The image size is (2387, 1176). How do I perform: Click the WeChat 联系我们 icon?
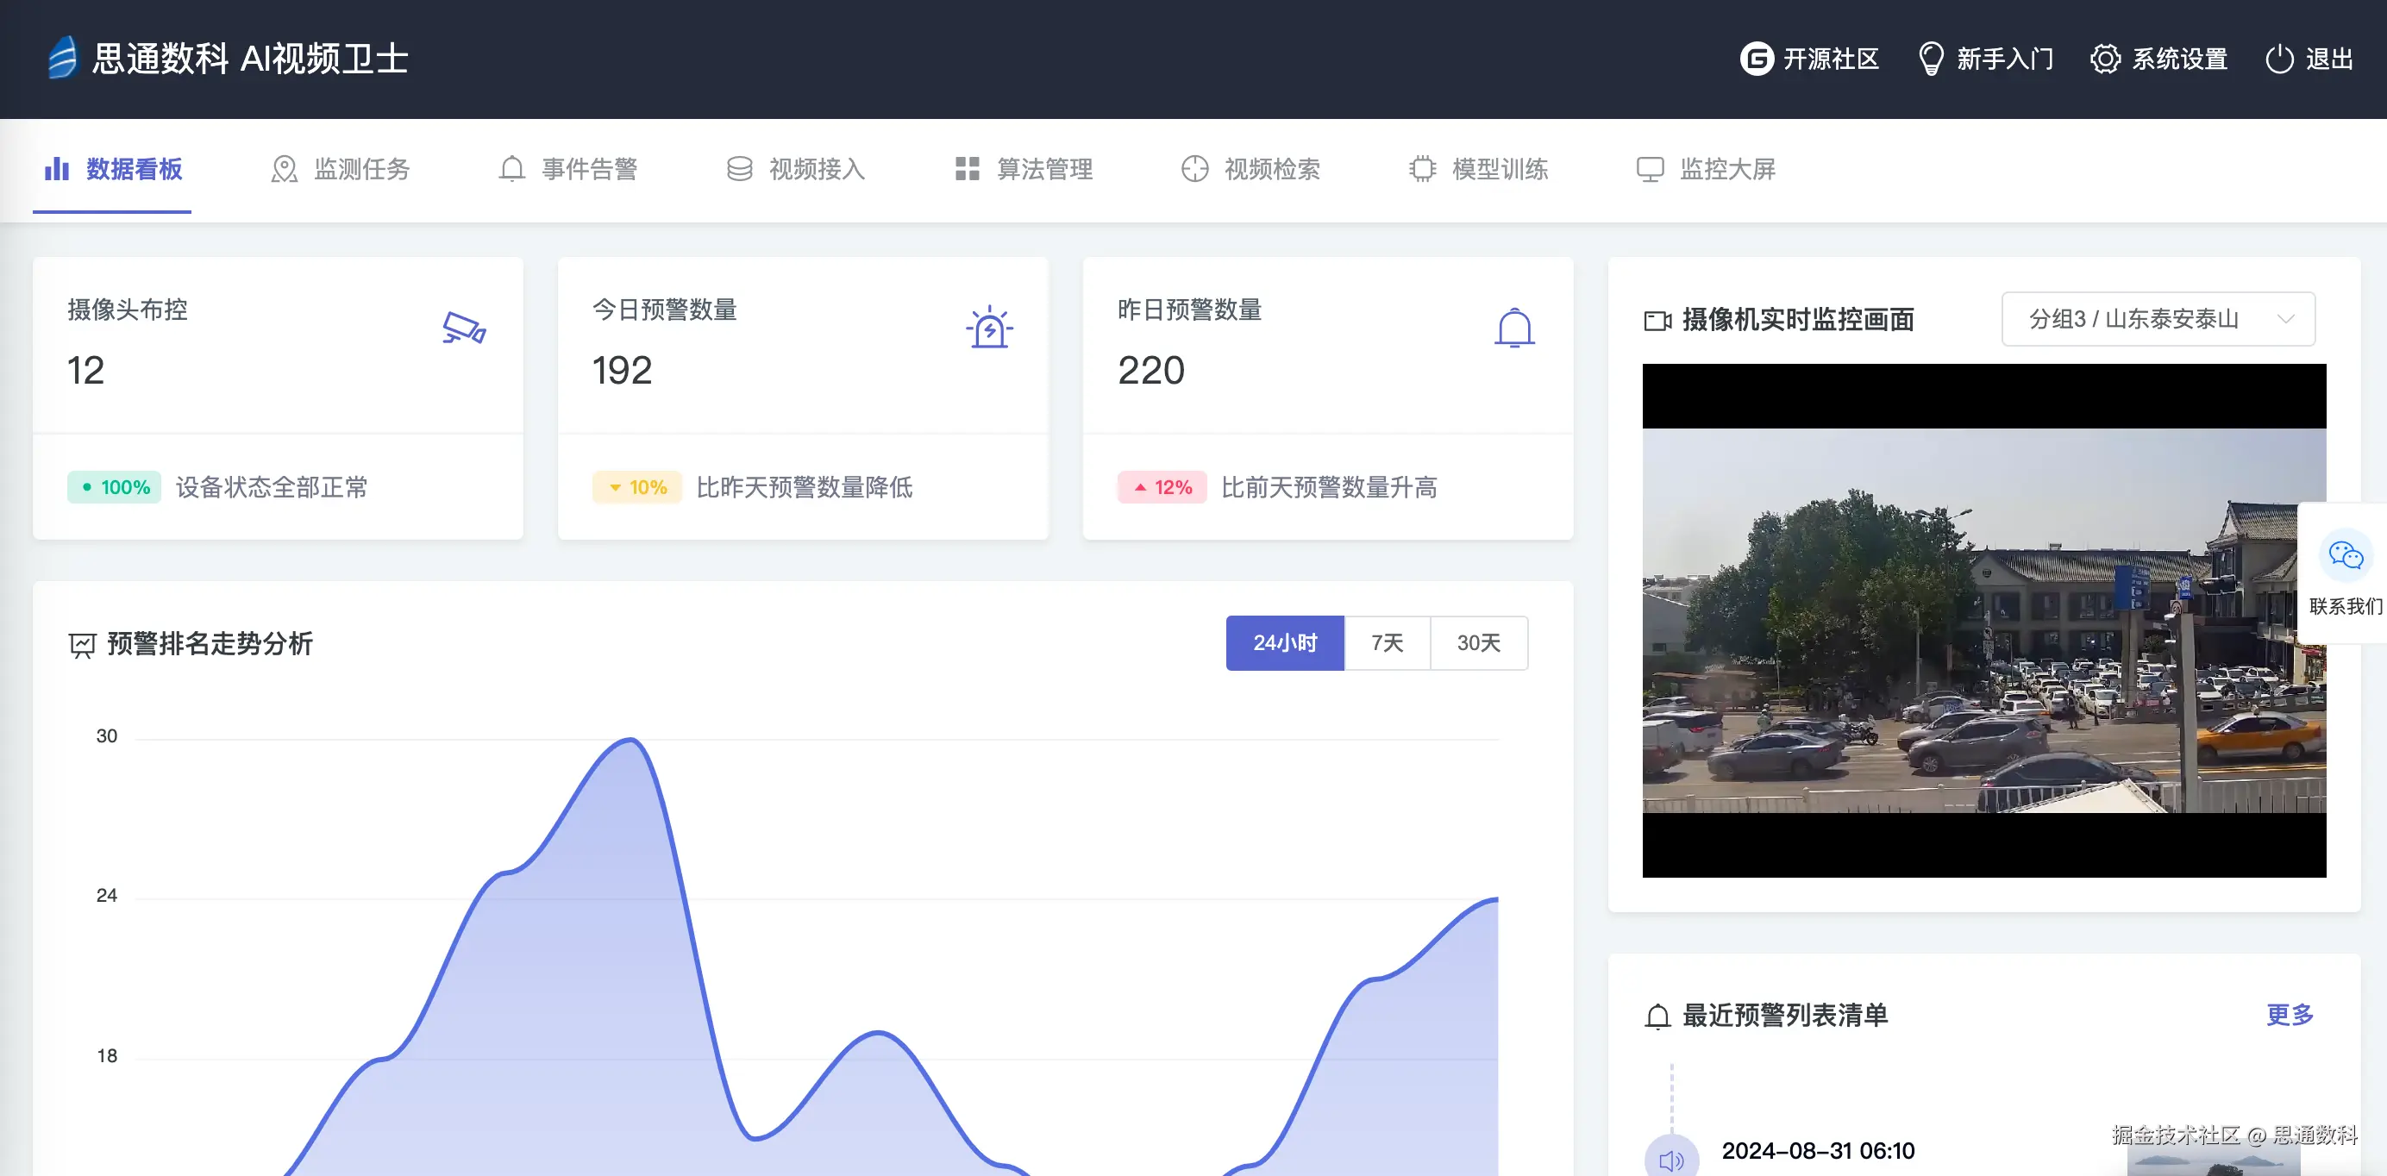(x=2346, y=556)
